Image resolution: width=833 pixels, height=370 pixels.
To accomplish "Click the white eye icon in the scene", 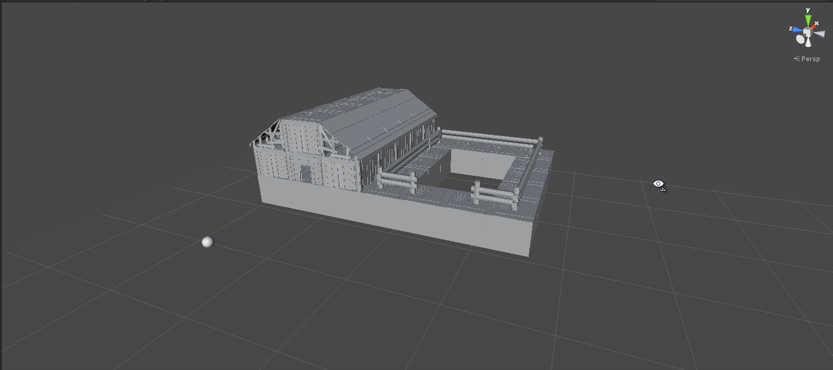I will pyautogui.click(x=658, y=184).
